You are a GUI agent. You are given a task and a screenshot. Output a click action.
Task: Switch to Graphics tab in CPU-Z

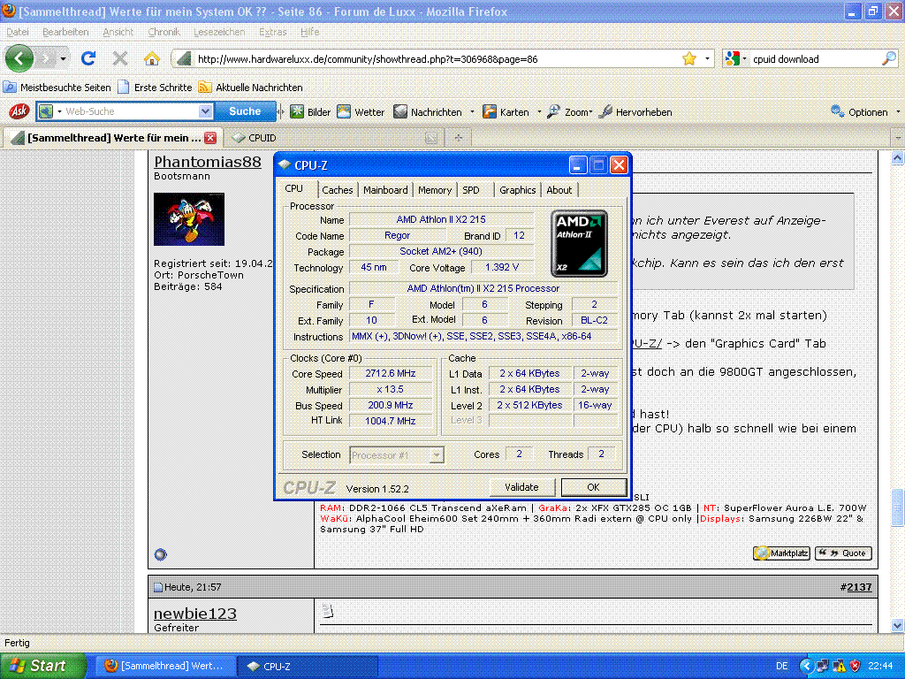[517, 190]
